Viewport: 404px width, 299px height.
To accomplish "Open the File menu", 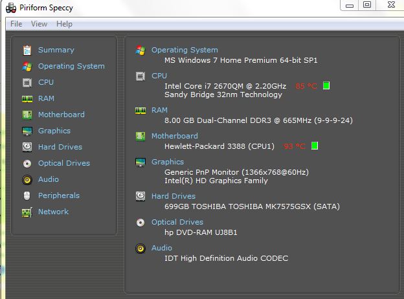I will coord(16,24).
